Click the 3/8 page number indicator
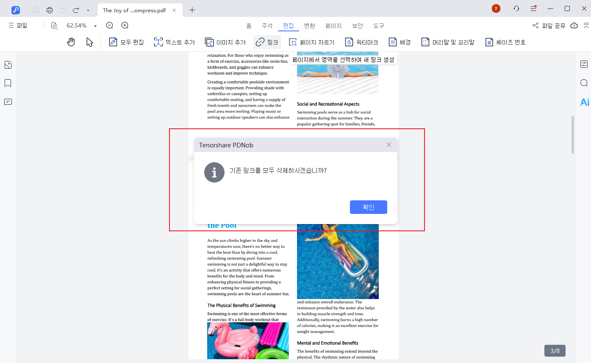Screen dimensions: 591x363 click(x=555, y=350)
